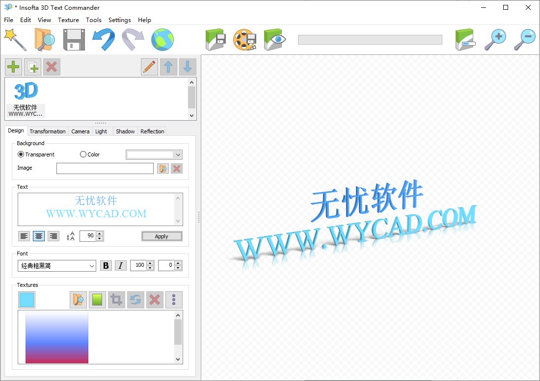This screenshot has height=381, width=540.
Task: Select the Transparent background option
Action: pos(20,154)
